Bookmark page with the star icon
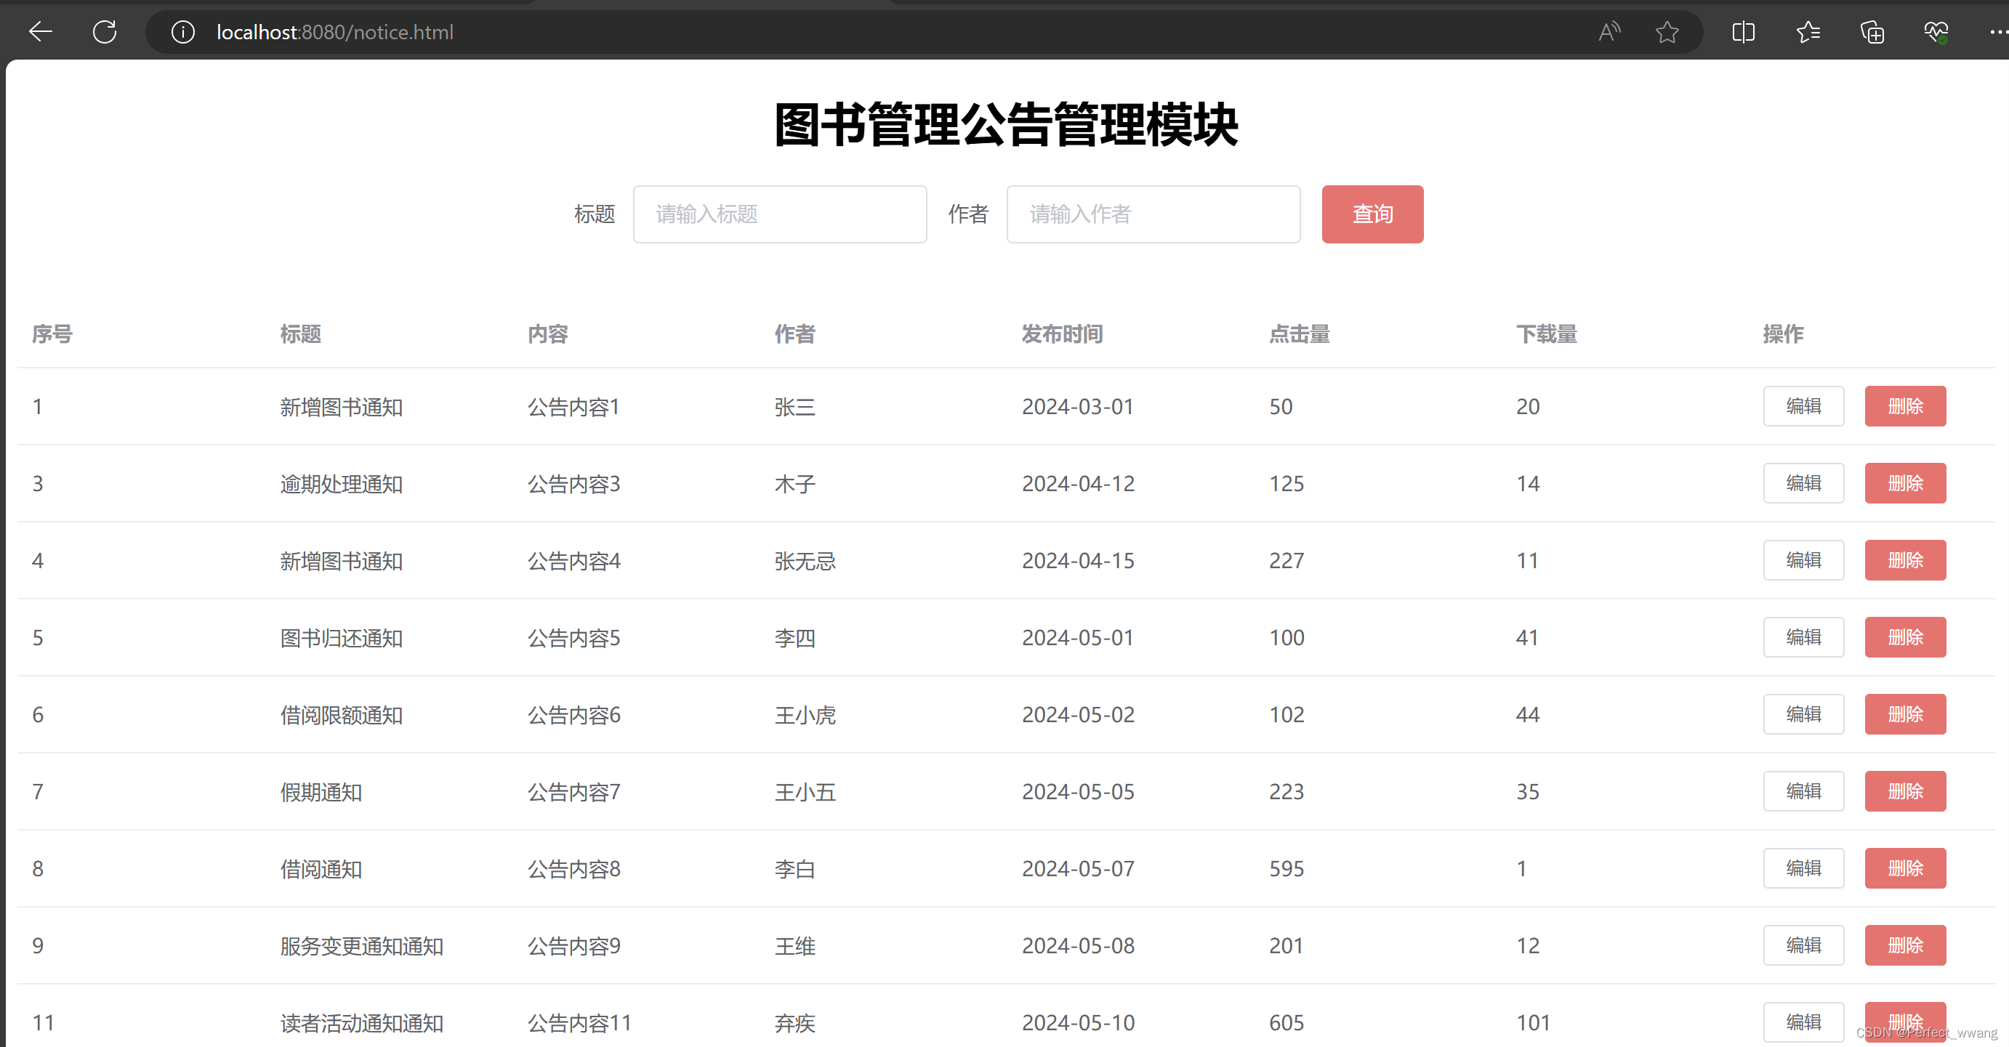Viewport: 2009px width, 1047px height. [1667, 32]
